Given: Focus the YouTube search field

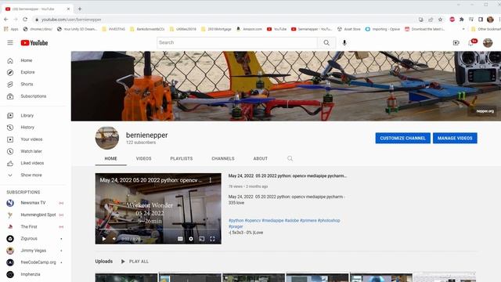Looking at the screenshot, I should (x=237, y=42).
